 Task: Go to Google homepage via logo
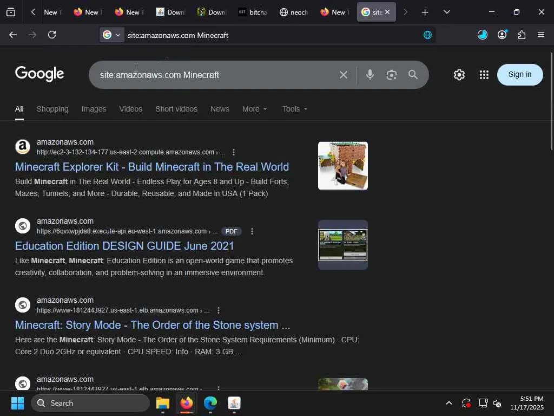[39, 74]
